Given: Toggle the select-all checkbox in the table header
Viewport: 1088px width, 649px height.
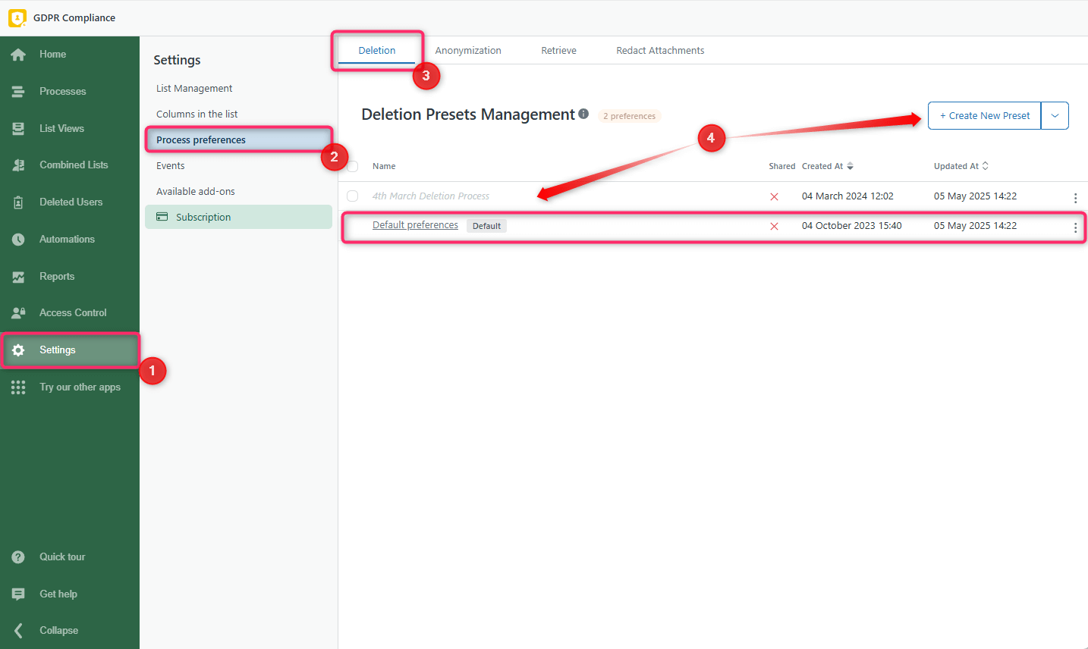Looking at the screenshot, I should [352, 166].
